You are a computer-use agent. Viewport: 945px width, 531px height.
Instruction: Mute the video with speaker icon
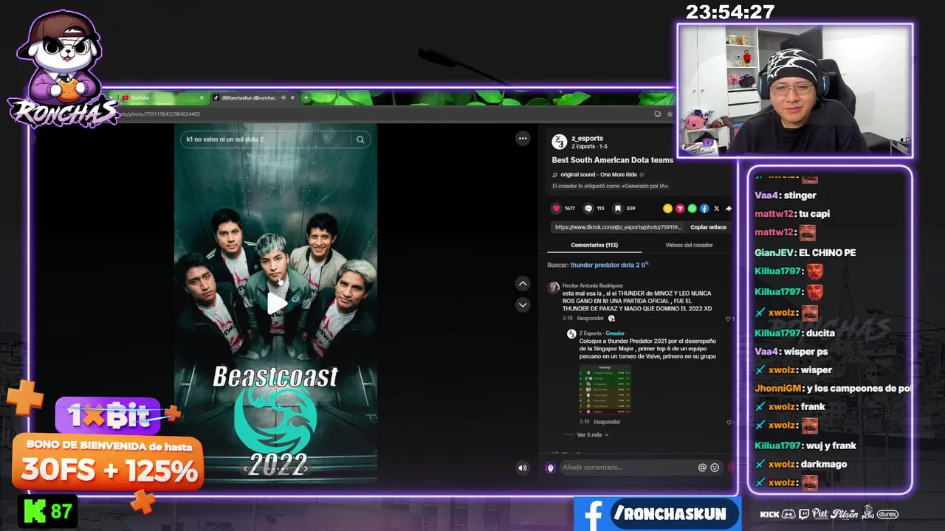tap(523, 468)
